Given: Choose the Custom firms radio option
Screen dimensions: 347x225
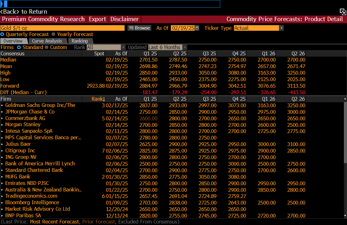Looking at the screenshot, I should (x=46, y=47).
